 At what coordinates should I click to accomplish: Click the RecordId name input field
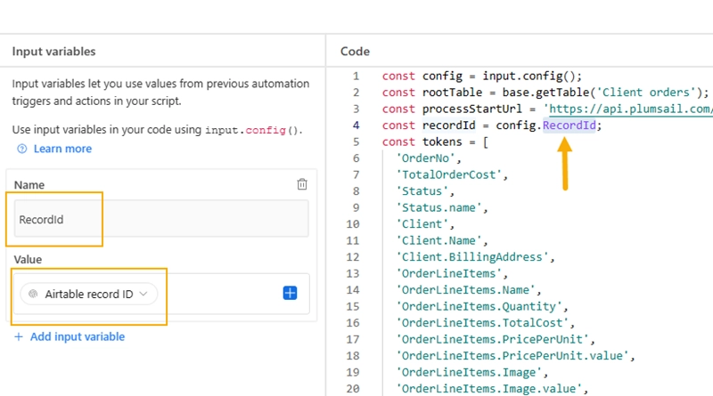[161, 219]
